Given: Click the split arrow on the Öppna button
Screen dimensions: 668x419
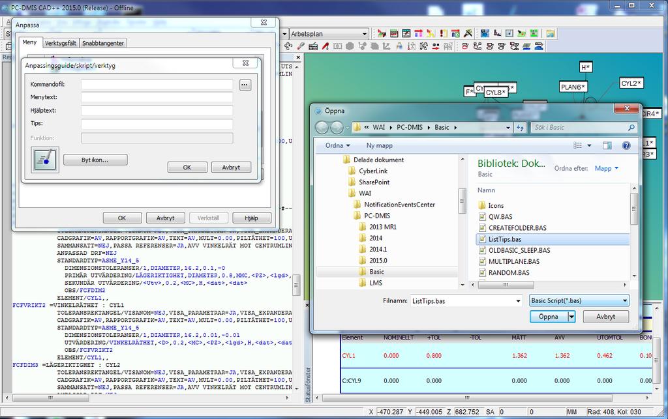Looking at the screenshot, I should (571, 317).
